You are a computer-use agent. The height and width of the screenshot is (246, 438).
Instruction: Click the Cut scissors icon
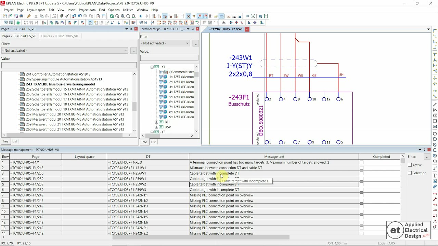tap(36, 16)
